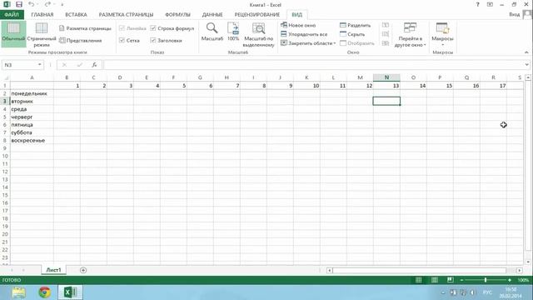Image resolution: width=533 pixels, height=300 pixels.
Task: Switch to the ВСТАВКА (Insert) tab
Action: pyautogui.click(x=76, y=15)
